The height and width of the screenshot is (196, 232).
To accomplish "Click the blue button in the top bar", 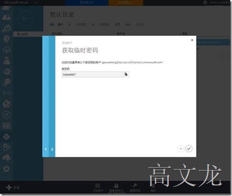I will 87,2.
